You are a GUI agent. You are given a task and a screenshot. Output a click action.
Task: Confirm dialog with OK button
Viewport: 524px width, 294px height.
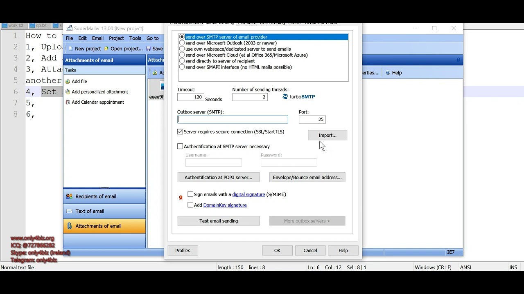(277, 250)
